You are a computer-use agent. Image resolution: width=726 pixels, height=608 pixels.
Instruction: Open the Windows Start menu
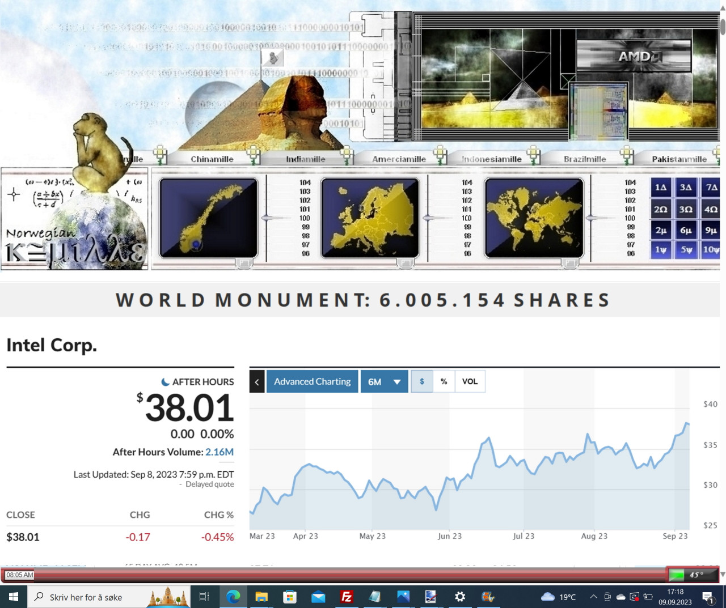click(x=14, y=597)
